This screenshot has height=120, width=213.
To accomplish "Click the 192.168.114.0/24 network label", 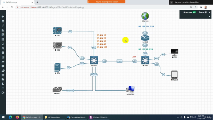I will coord(146,27).
